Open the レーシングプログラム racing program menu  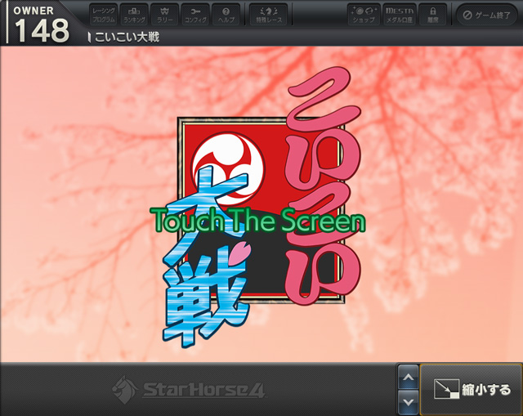(103, 15)
